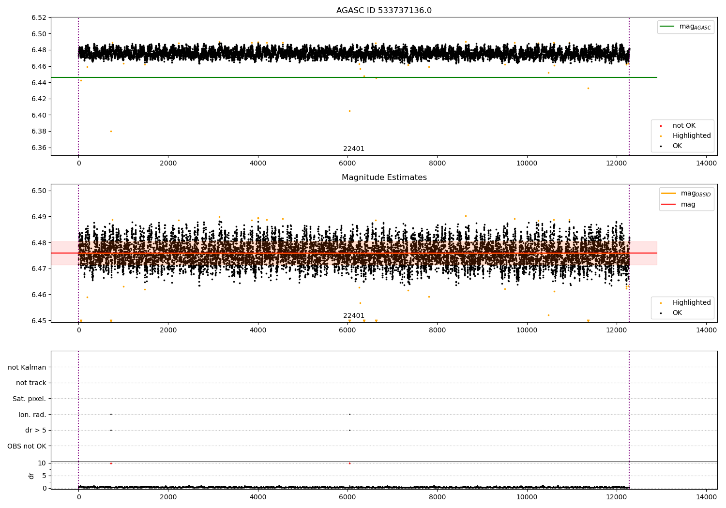Viewport: 726px width, 508px height.
Task: Click the 6.47 y-tick in Magnitude Estimates plot
Action: (39, 269)
